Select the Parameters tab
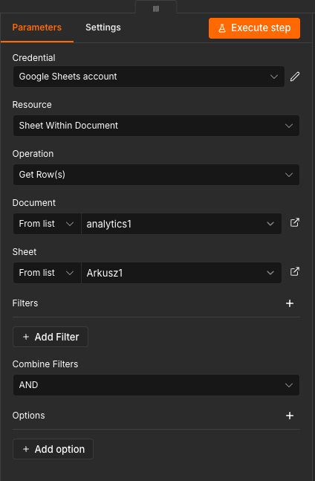 pyautogui.click(x=36, y=28)
